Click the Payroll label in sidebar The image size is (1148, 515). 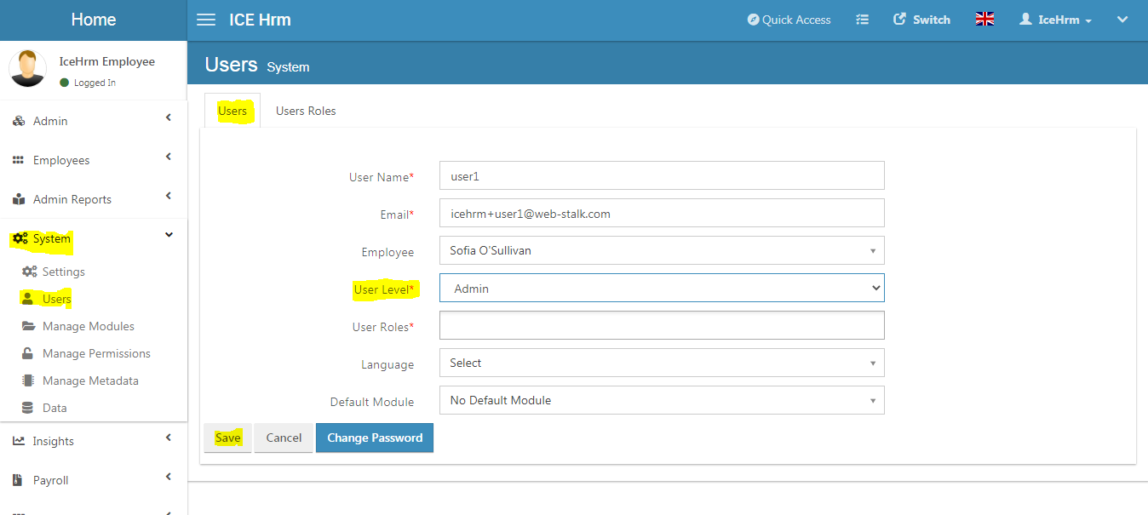tap(51, 480)
